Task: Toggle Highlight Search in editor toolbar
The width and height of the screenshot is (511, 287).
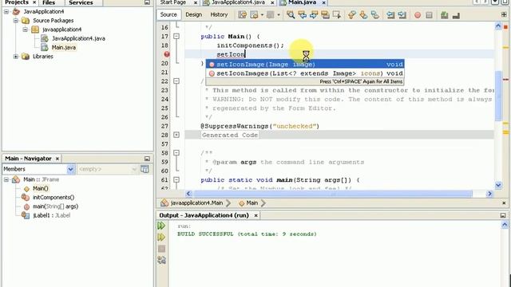Action: [325, 15]
